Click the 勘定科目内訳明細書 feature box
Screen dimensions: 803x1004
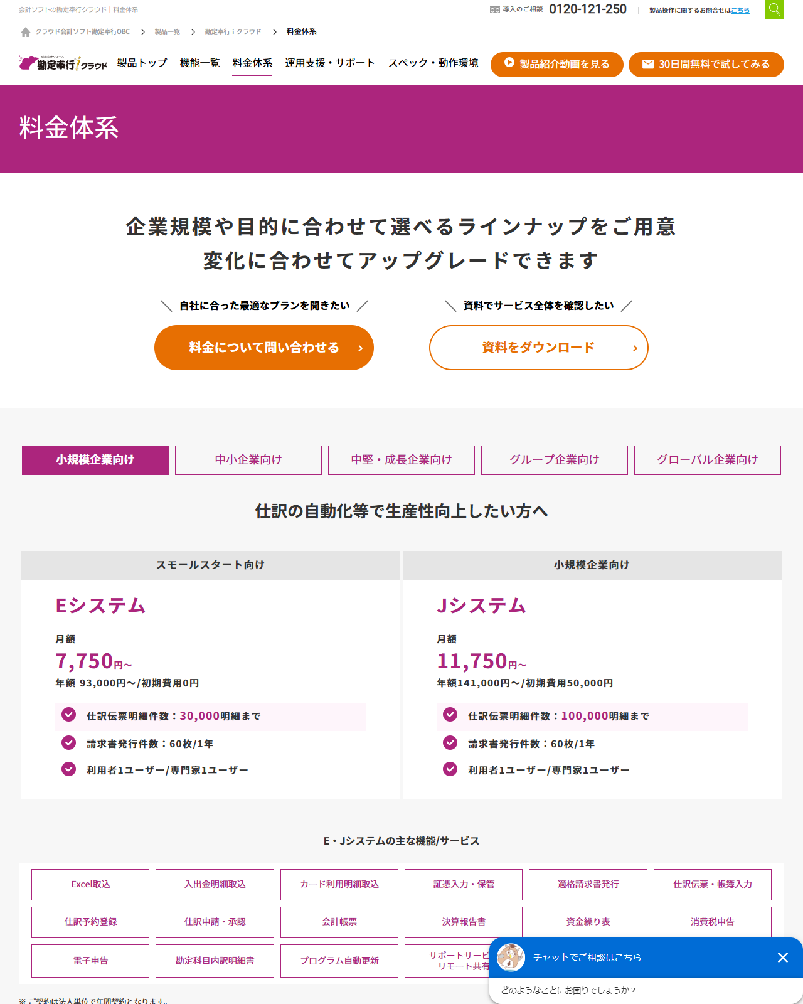(x=215, y=961)
